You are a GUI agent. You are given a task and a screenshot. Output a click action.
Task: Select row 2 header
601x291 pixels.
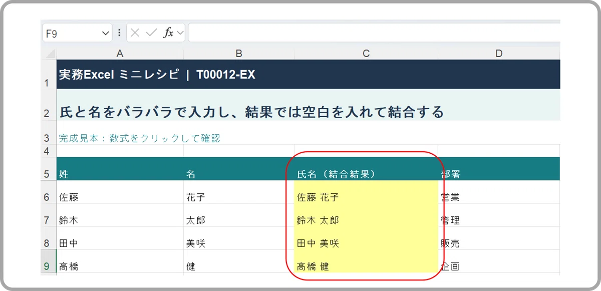pyautogui.click(x=49, y=106)
